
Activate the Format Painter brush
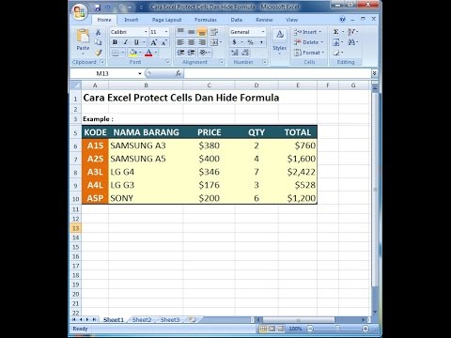[99, 53]
